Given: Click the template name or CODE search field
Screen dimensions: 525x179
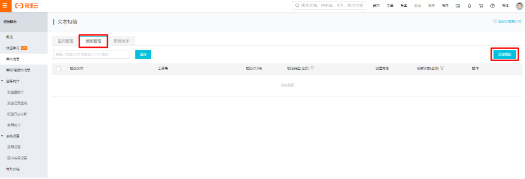Looking at the screenshot, I should [91, 54].
